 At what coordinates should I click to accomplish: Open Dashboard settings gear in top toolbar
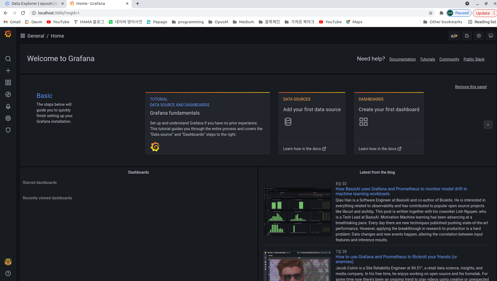click(479, 36)
